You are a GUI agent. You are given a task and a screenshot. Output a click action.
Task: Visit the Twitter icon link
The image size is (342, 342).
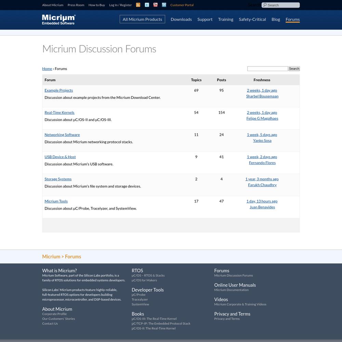pyautogui.click(x=147, y=5)
